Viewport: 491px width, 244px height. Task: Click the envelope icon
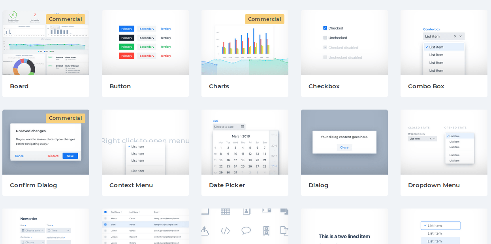(266, 211)
